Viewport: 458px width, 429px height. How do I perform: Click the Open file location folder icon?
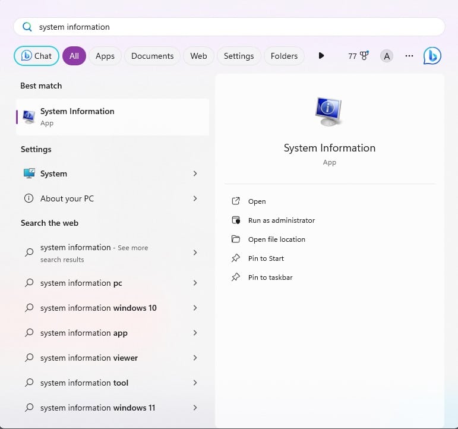pos(236,239)
